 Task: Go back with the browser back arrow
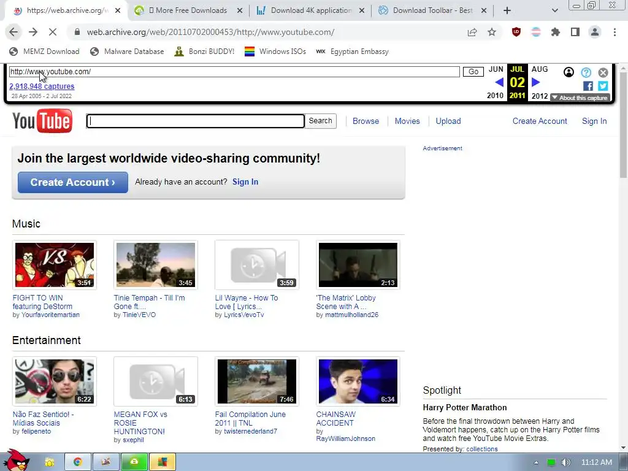pyautogui.click(x=13, y=32)
